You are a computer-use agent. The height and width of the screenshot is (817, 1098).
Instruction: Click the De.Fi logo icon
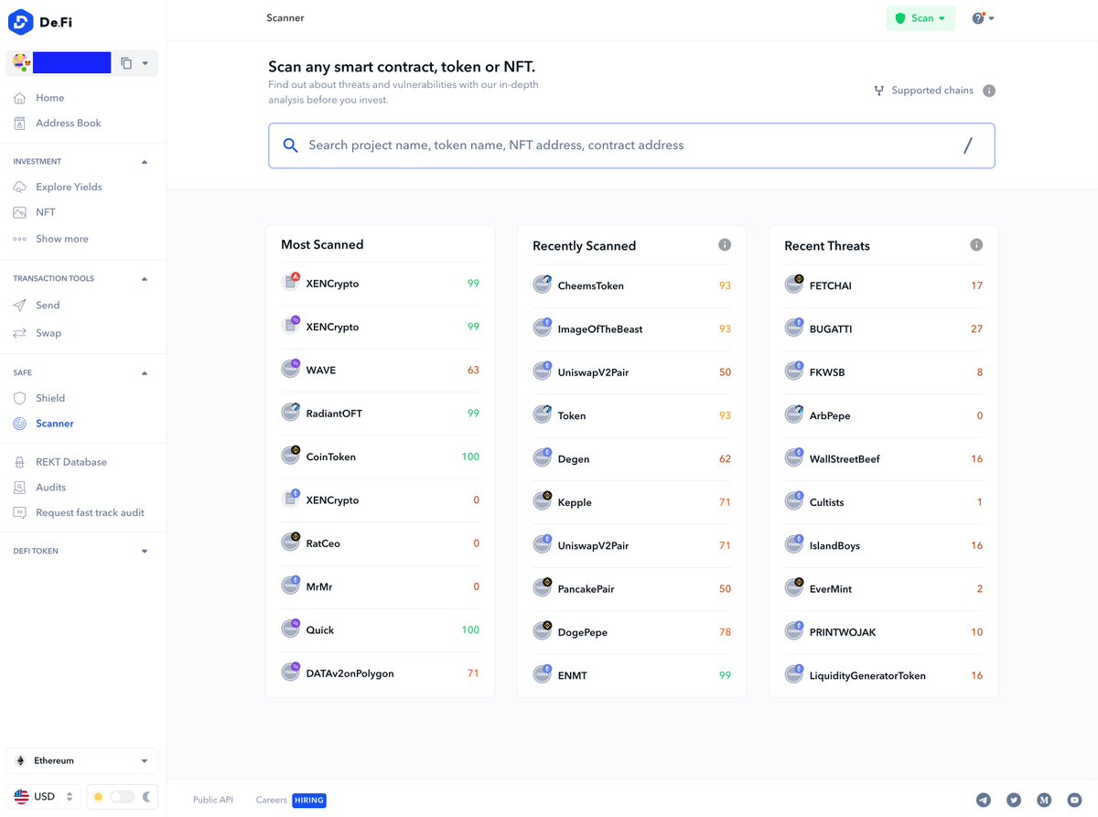tap(20, 22)
